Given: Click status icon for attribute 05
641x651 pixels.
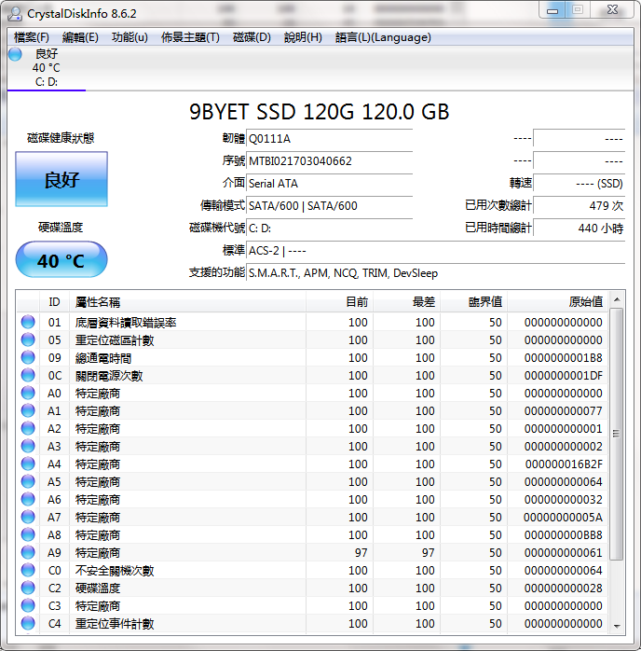Looking at the screenshot, I should 28,339.
